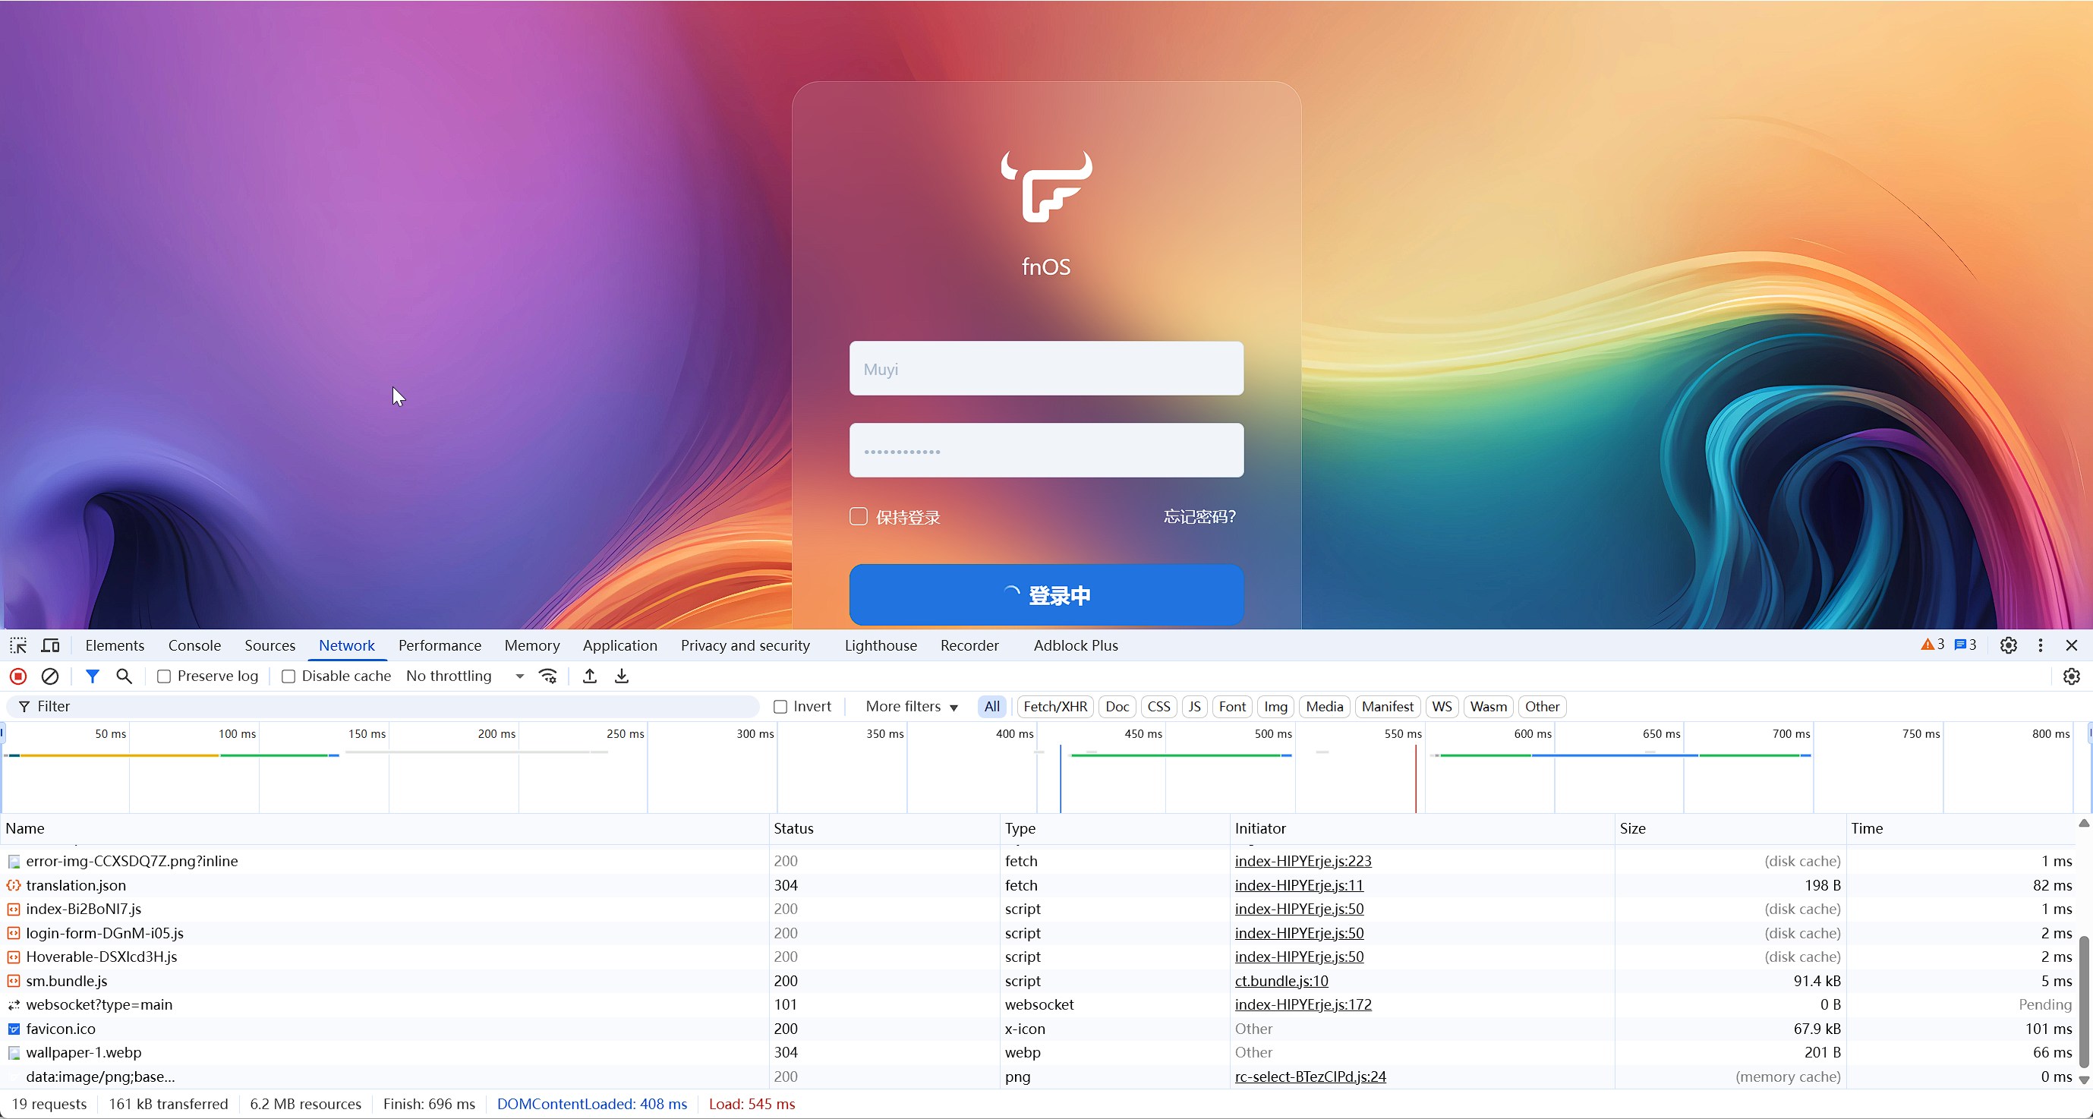
Task: Click the warnings count badge
Action: pos(1932,645)
